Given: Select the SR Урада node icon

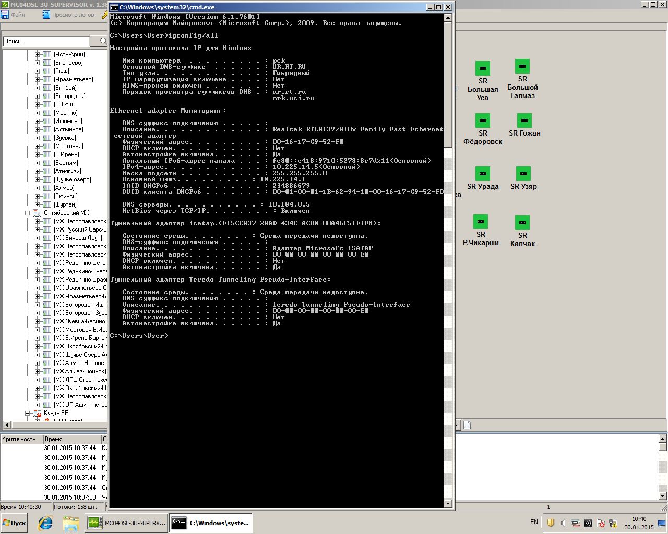Looking at the screenshot, I should pyautogui.click(x=483, y=174).
